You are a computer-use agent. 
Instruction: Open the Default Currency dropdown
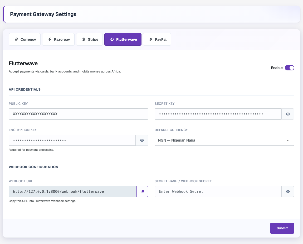[224, 140]
